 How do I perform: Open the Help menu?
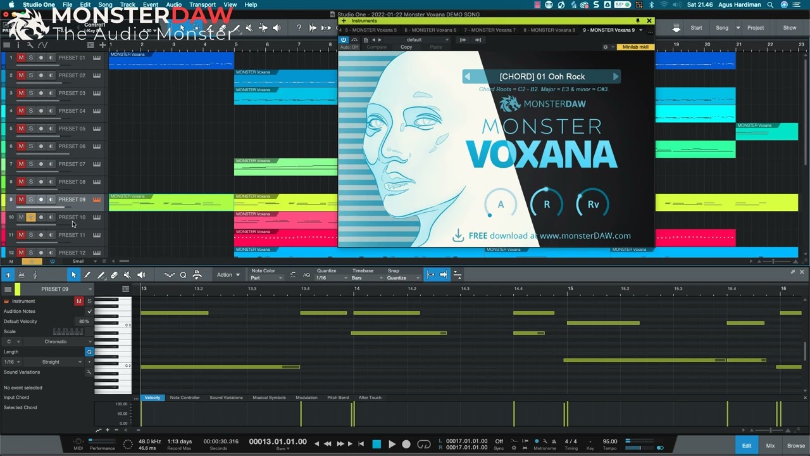coord(251,4)
